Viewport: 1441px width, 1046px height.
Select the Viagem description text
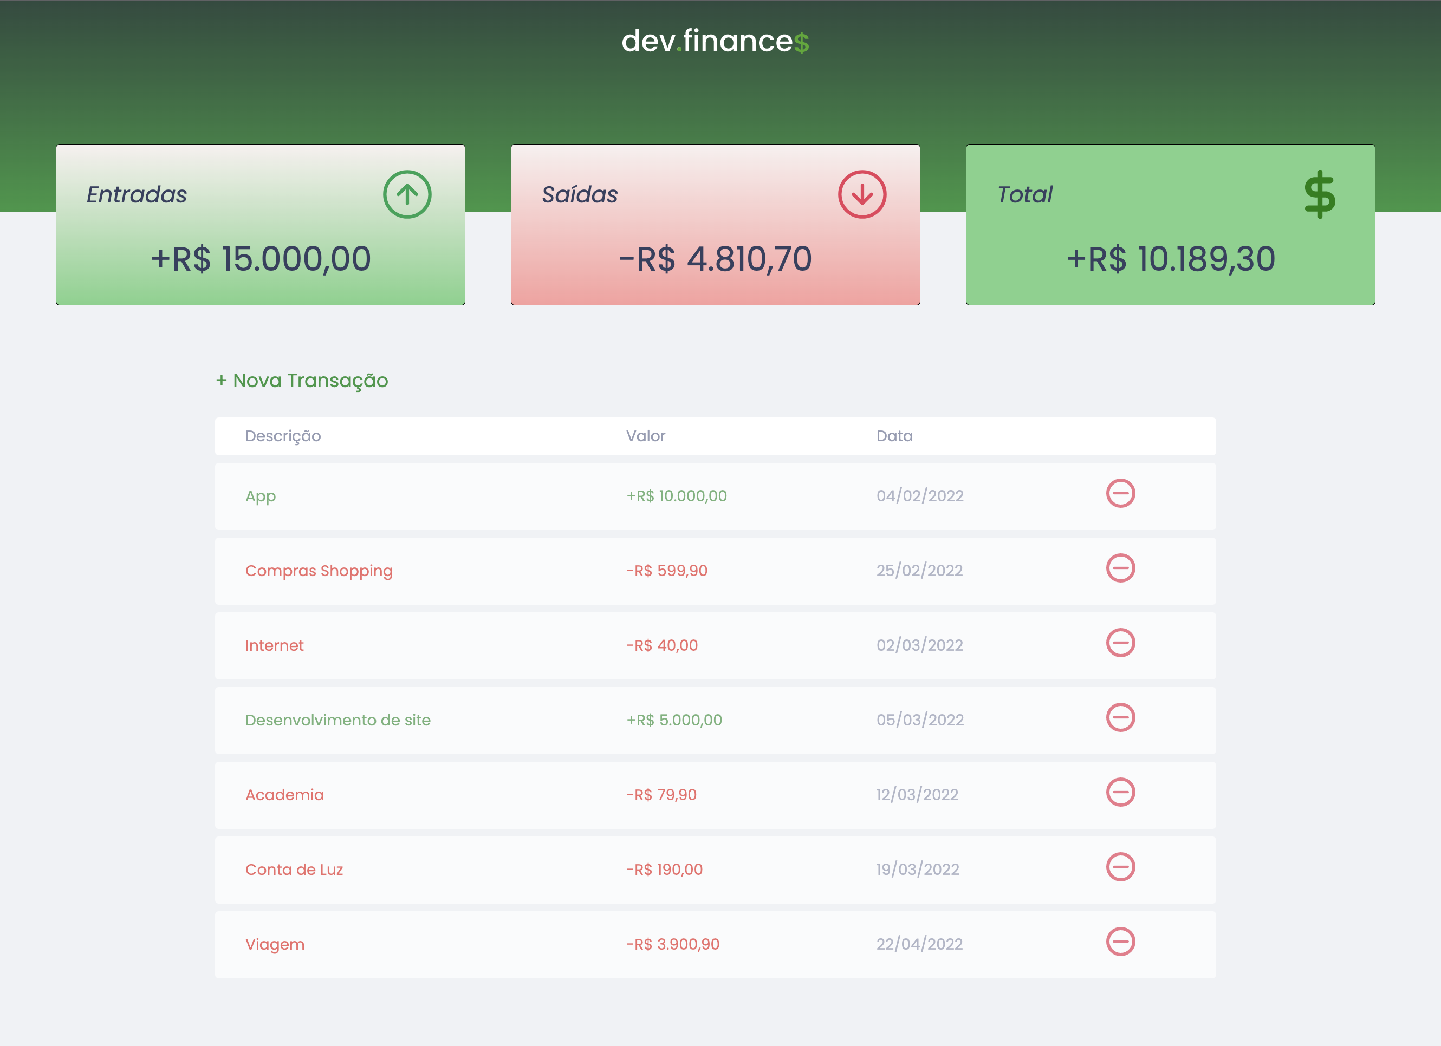pos(275,944)
